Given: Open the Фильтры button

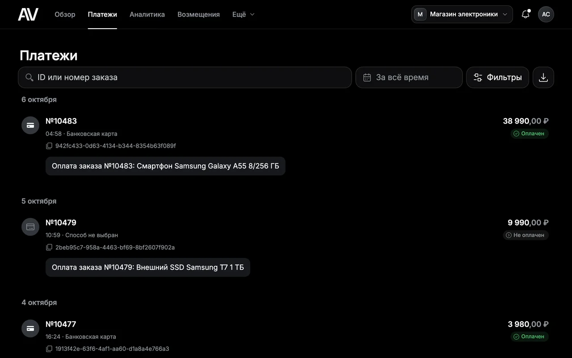Looking at the screenshot, I should 498,77.
